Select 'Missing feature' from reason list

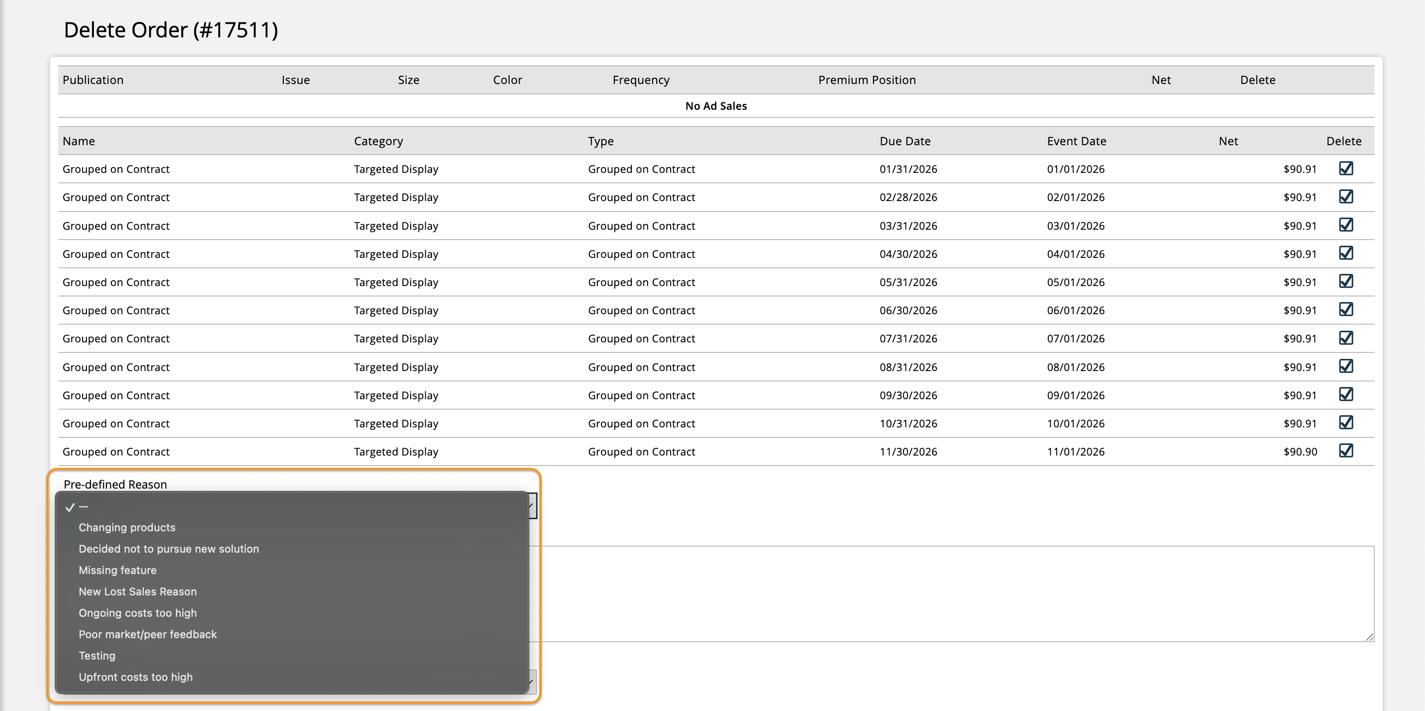(117, 570)
